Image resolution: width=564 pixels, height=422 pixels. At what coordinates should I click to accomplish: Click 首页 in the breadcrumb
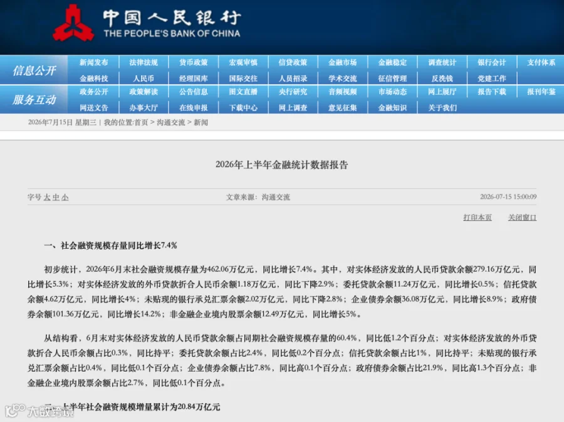coord(141,122)
